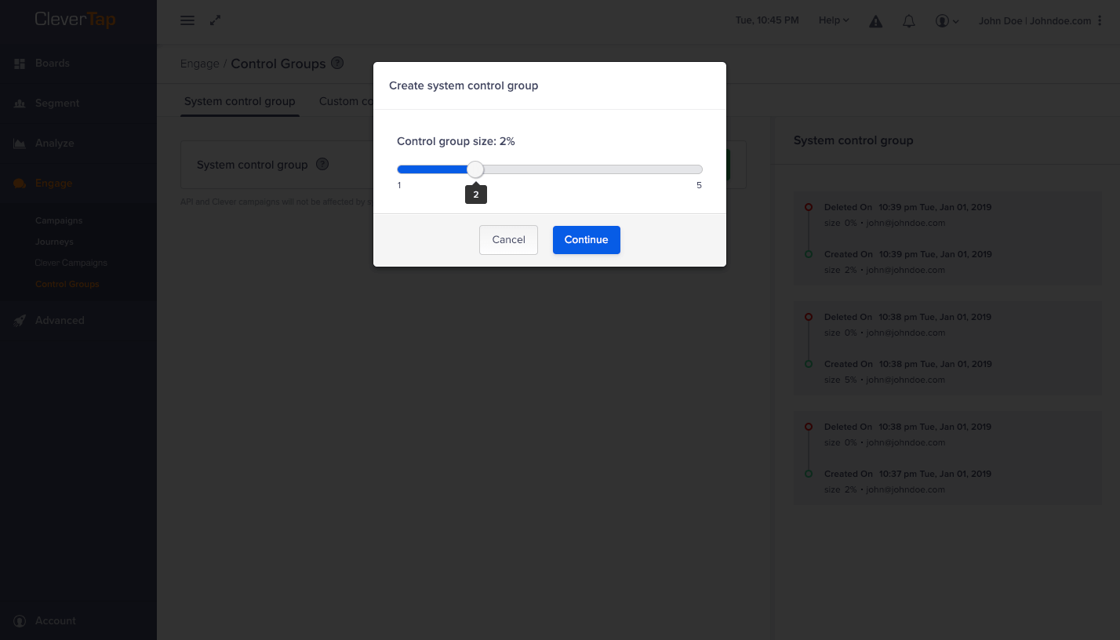Click the CleverTap logo
1120x640 pixels.
click(75, 20)
